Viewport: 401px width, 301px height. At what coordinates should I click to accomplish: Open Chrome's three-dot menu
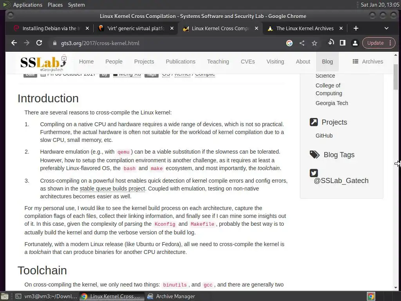click(x=390, y=43)
